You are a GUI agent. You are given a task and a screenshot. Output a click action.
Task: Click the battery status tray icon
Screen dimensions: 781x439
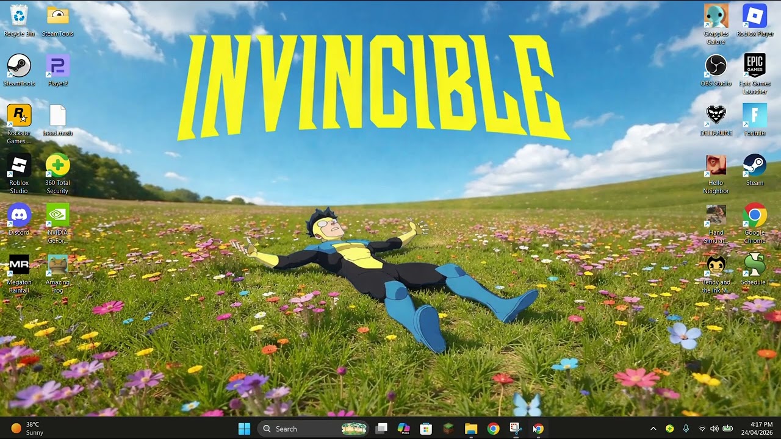pyautogui.click(x=727, y=429)
